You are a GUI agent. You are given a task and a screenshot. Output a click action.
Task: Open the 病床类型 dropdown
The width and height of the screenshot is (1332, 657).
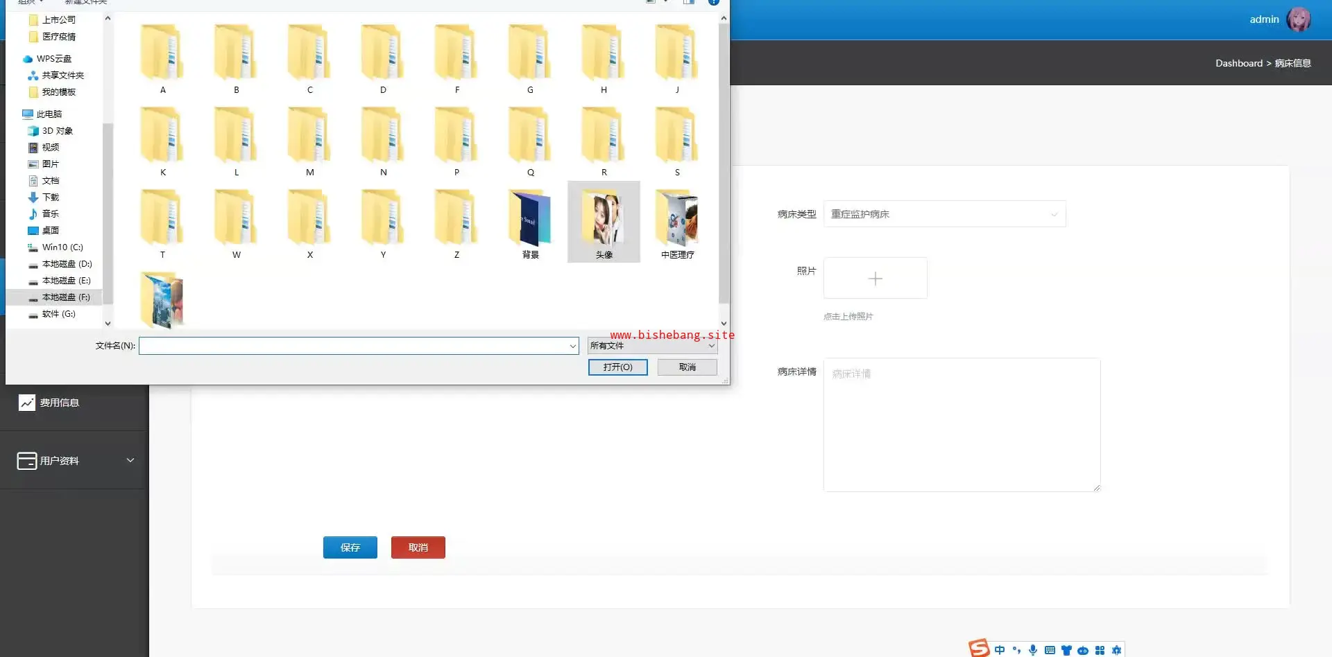pyautogui.click(x=944, y=214)
